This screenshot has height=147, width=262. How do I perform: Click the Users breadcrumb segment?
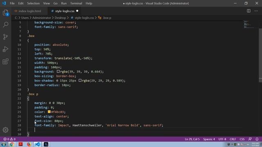(x=25, y=18)
